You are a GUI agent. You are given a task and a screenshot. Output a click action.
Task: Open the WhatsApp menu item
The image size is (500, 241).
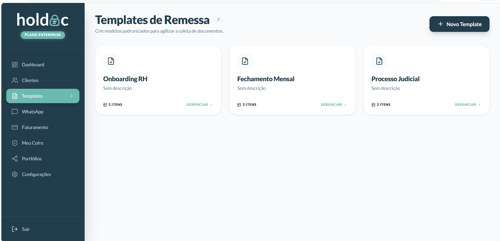tap(43, 112)
